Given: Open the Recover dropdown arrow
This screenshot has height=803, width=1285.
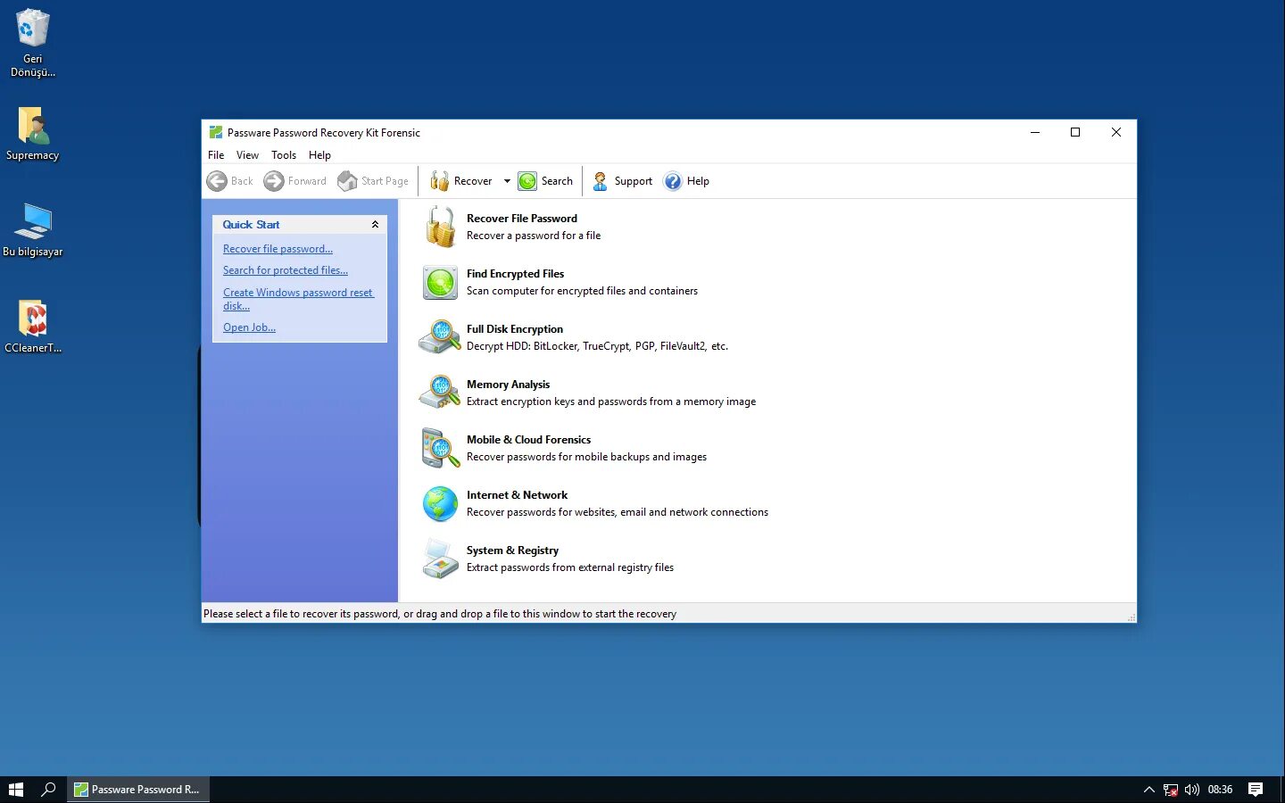Looking at the screenshot, I should 507,181.
